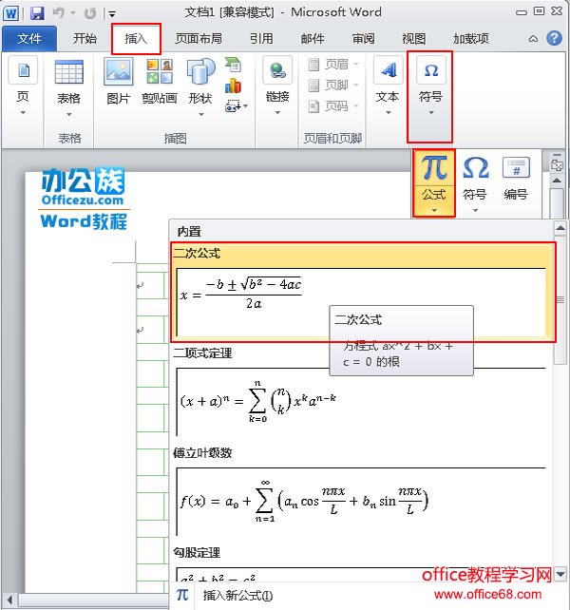This screenshot has height=610, width=570.
Task: Select the 二项式定理 binomial theorem entry
Action: click(362, 391)
